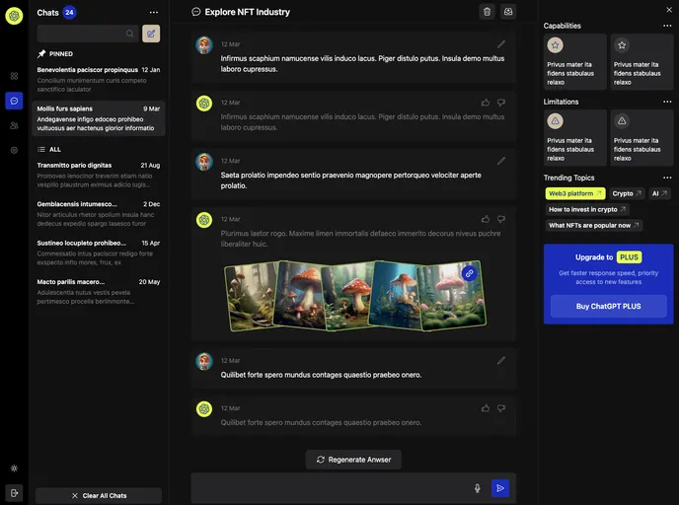Open the Limitations three-dot menu
The width and height of the screenshot is (679, 505).
667,102
